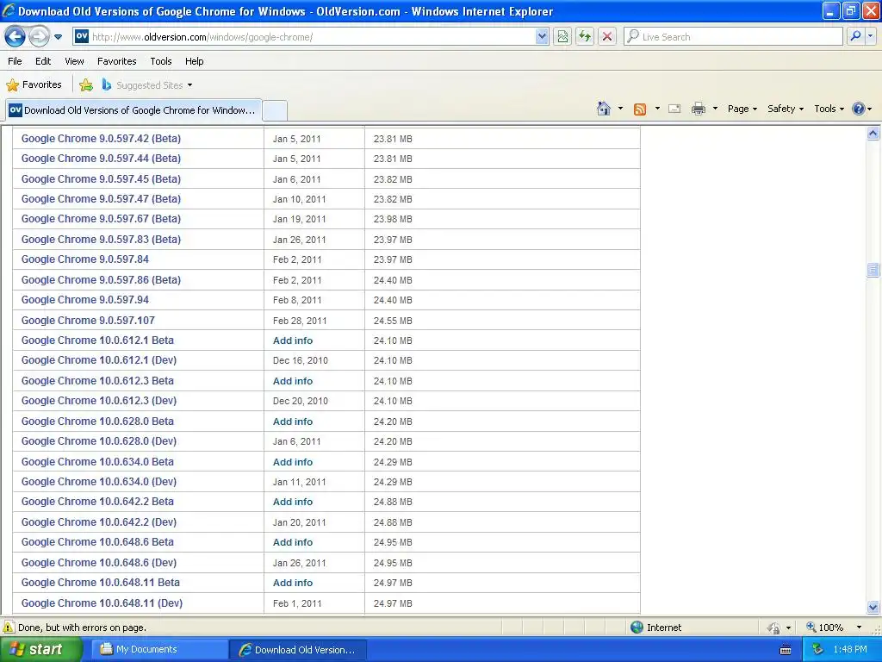Open Google Chrome 10.0.612.1 Beta link
Image resolution: width=882 pixels, height=662 pixels.
[x=97, y=340]
